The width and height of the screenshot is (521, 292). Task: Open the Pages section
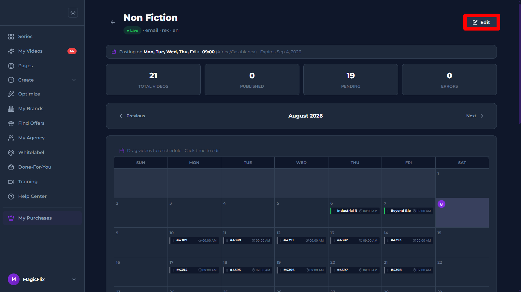42,66
